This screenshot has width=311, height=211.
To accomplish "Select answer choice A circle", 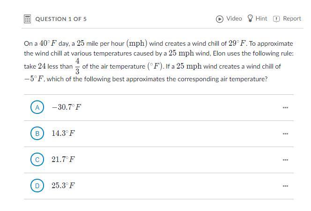I will (x=37, y=107).
